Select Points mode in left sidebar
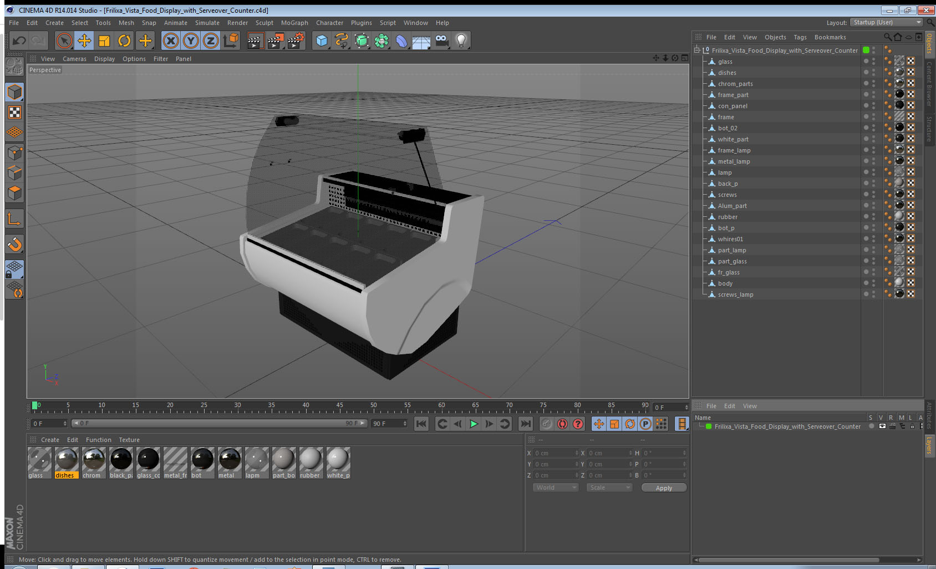The width and height of the screenshot is (936, 569). pyautogui.click(x=15, y=153)
